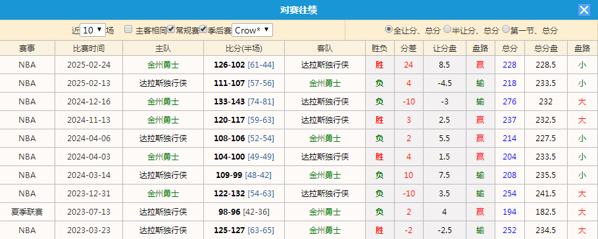Click date 2024-11-13
This screenshot has height=239, width=598.
click(x=89, y=120)
